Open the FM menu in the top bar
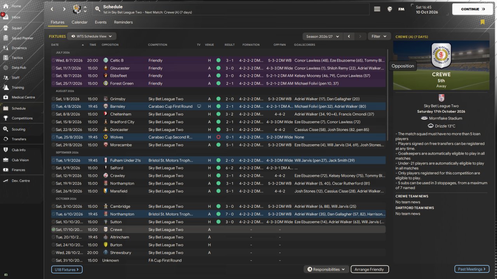This screenshot has width=497, height=279. tap(401, 9)
